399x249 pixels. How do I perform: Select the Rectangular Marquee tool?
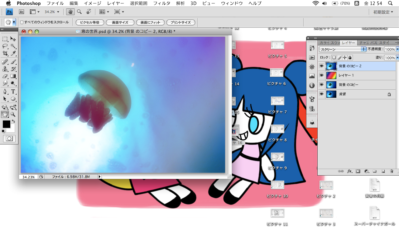tap(5, 39)
